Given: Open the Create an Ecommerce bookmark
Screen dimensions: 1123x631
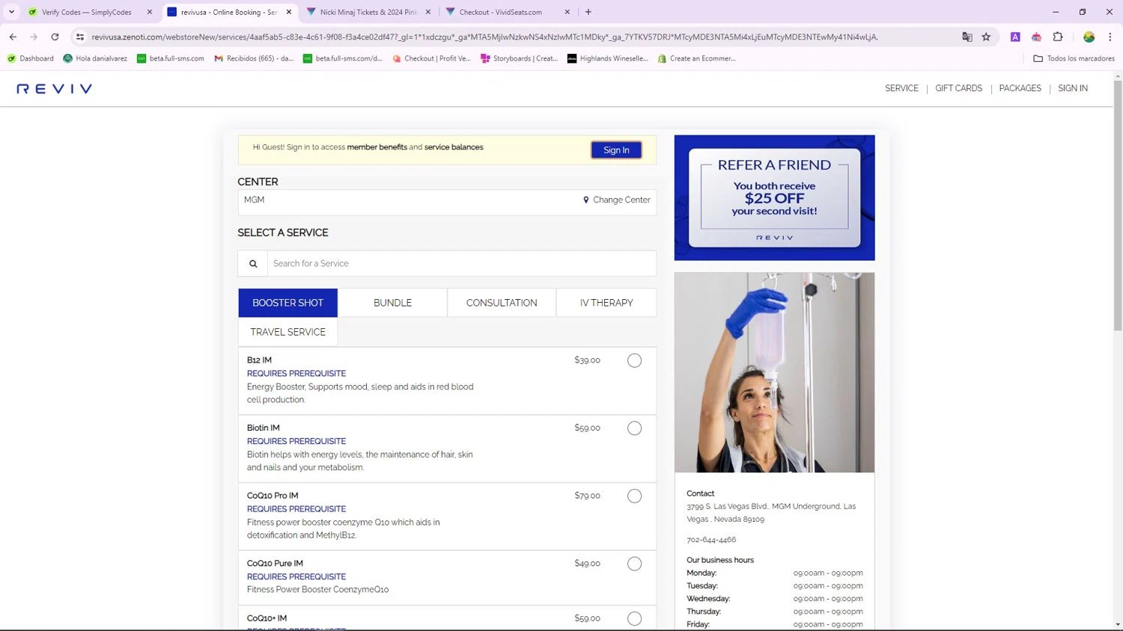Looking at the screenshot, I should pyautogui.click(x=697, y=58).
